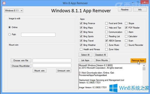The width and height of the screenshot is (150, 94).
Task: Uncheck the Bing Weather checkbox
Action: tap(81, 45)
